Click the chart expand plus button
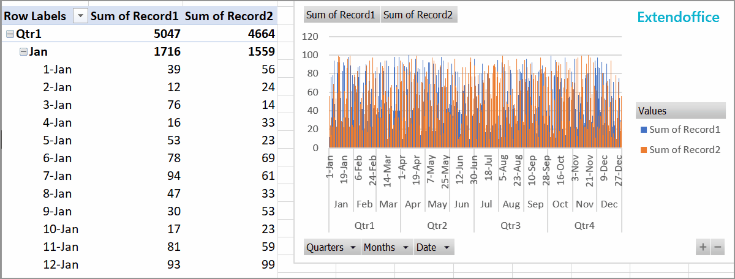The image size is (735, 279). click(703, 248)
